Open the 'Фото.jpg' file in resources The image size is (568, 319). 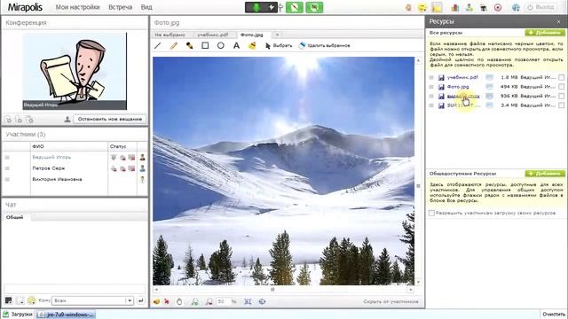458,87
